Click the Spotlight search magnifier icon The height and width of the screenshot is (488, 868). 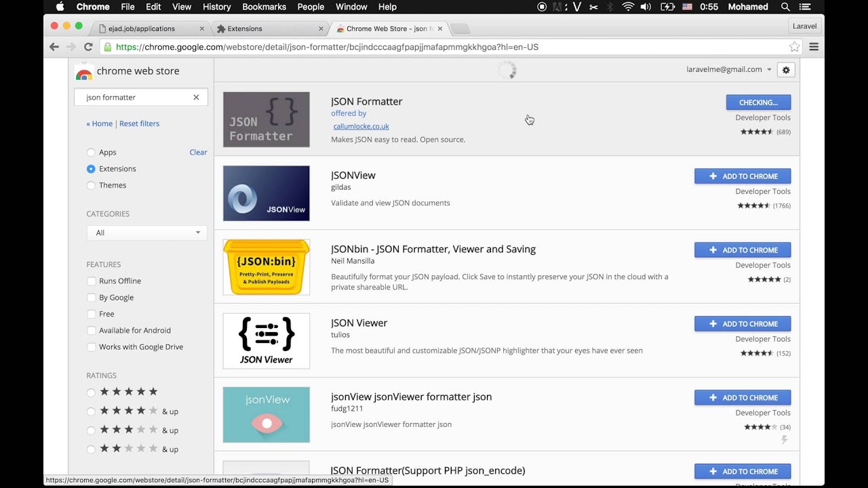[x=785, y=7]
